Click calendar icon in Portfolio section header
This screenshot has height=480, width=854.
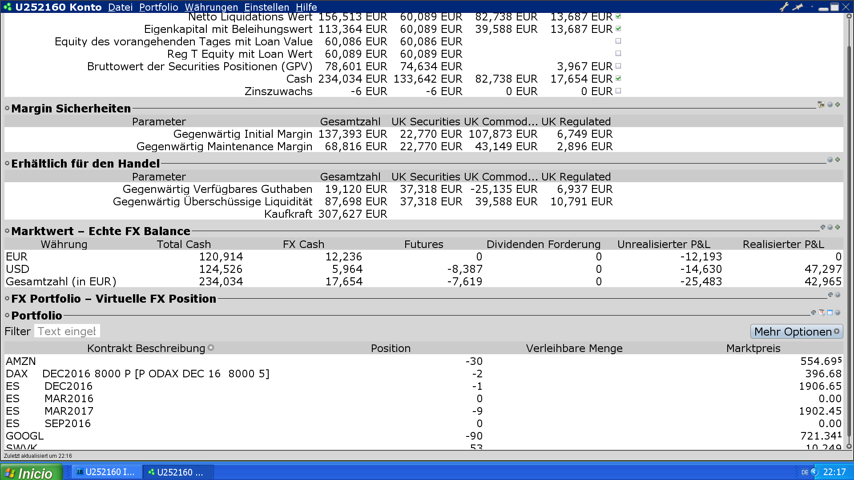pos(822,313)
